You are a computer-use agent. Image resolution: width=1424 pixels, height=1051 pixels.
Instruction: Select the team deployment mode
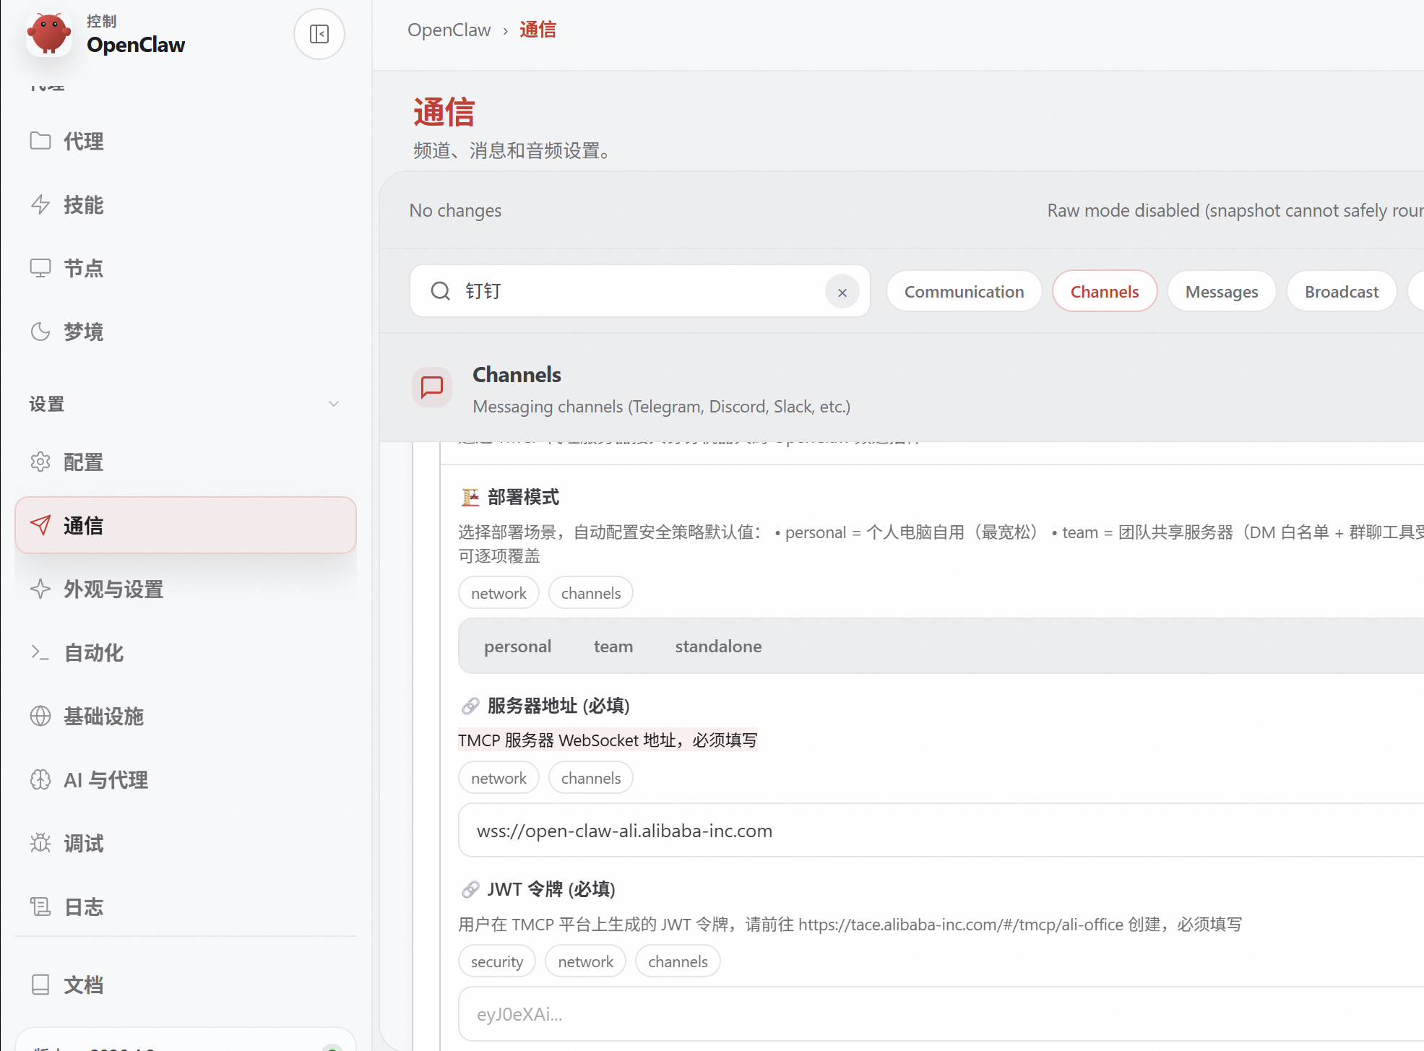(613, 646)
